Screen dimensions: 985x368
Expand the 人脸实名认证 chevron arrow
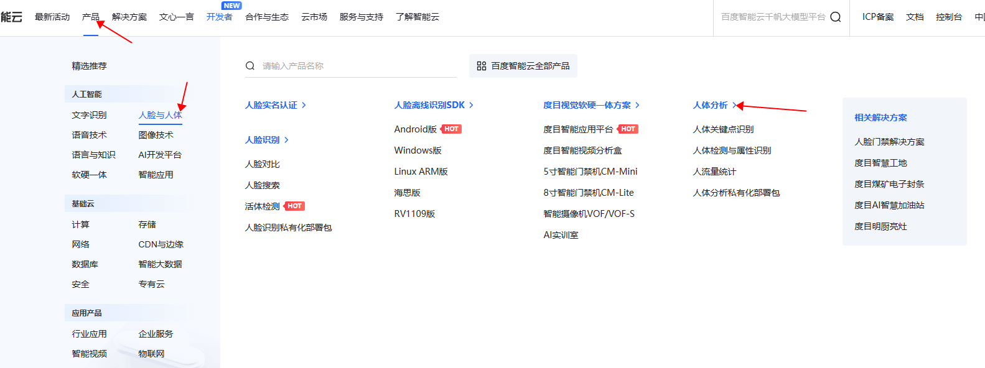click(x=304, y=106)
